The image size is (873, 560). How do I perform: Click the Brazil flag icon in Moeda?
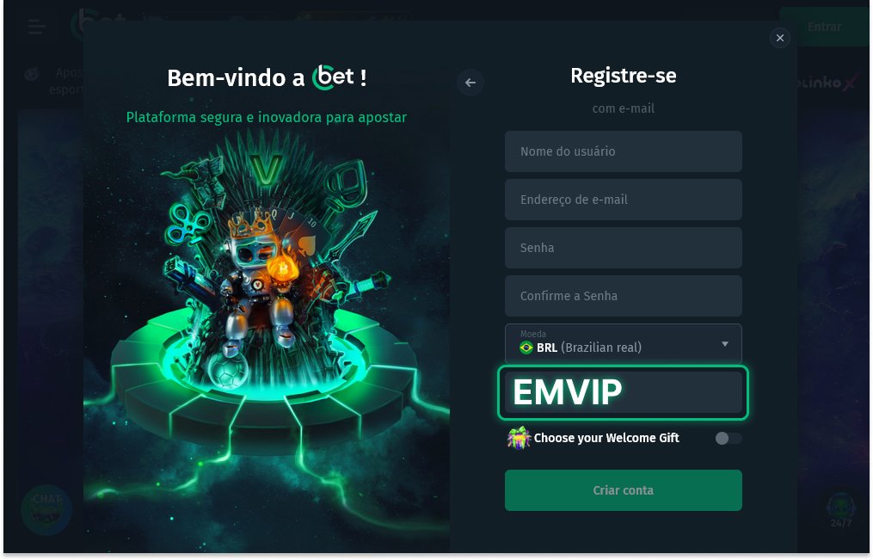tap(526, 348)
